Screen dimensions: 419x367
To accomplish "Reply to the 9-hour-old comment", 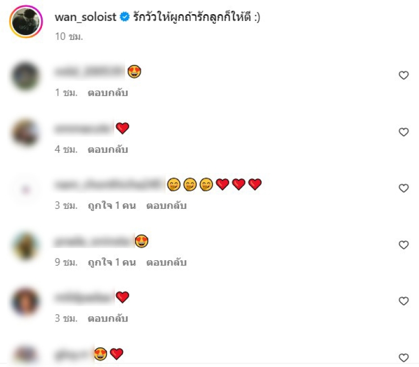I will tap(167, 262).
